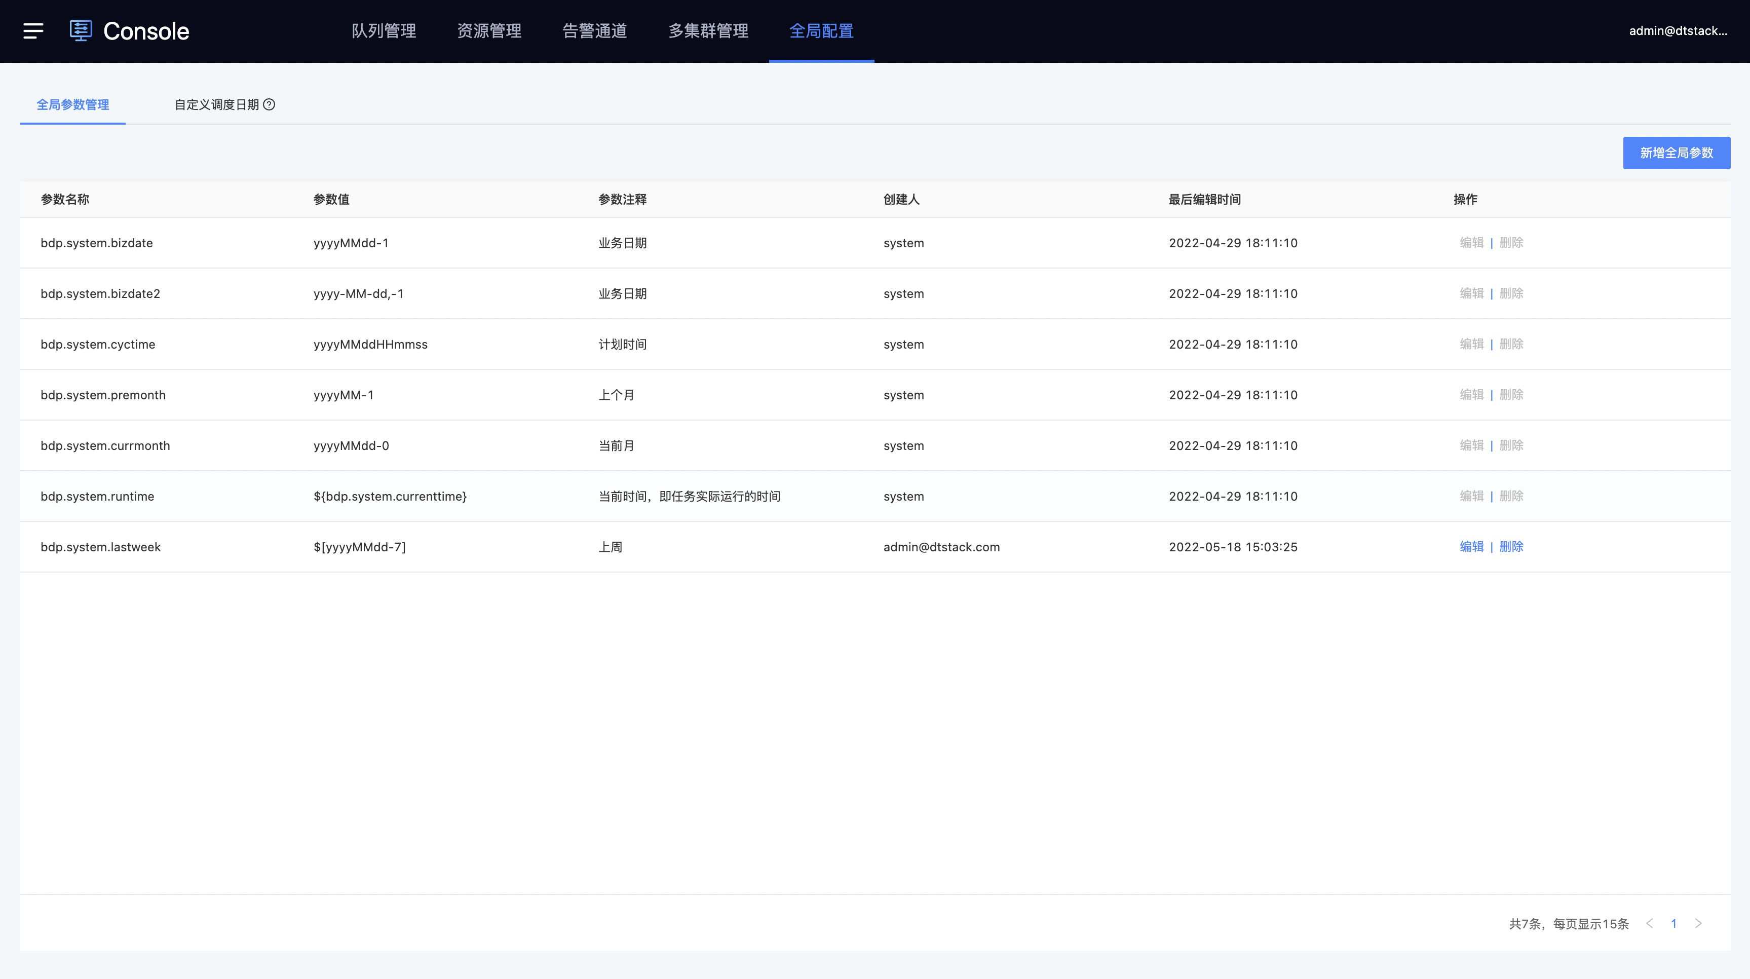Go to next page arrow
This screenshot has width=1750, height=979.
[x=1698, y=923]
